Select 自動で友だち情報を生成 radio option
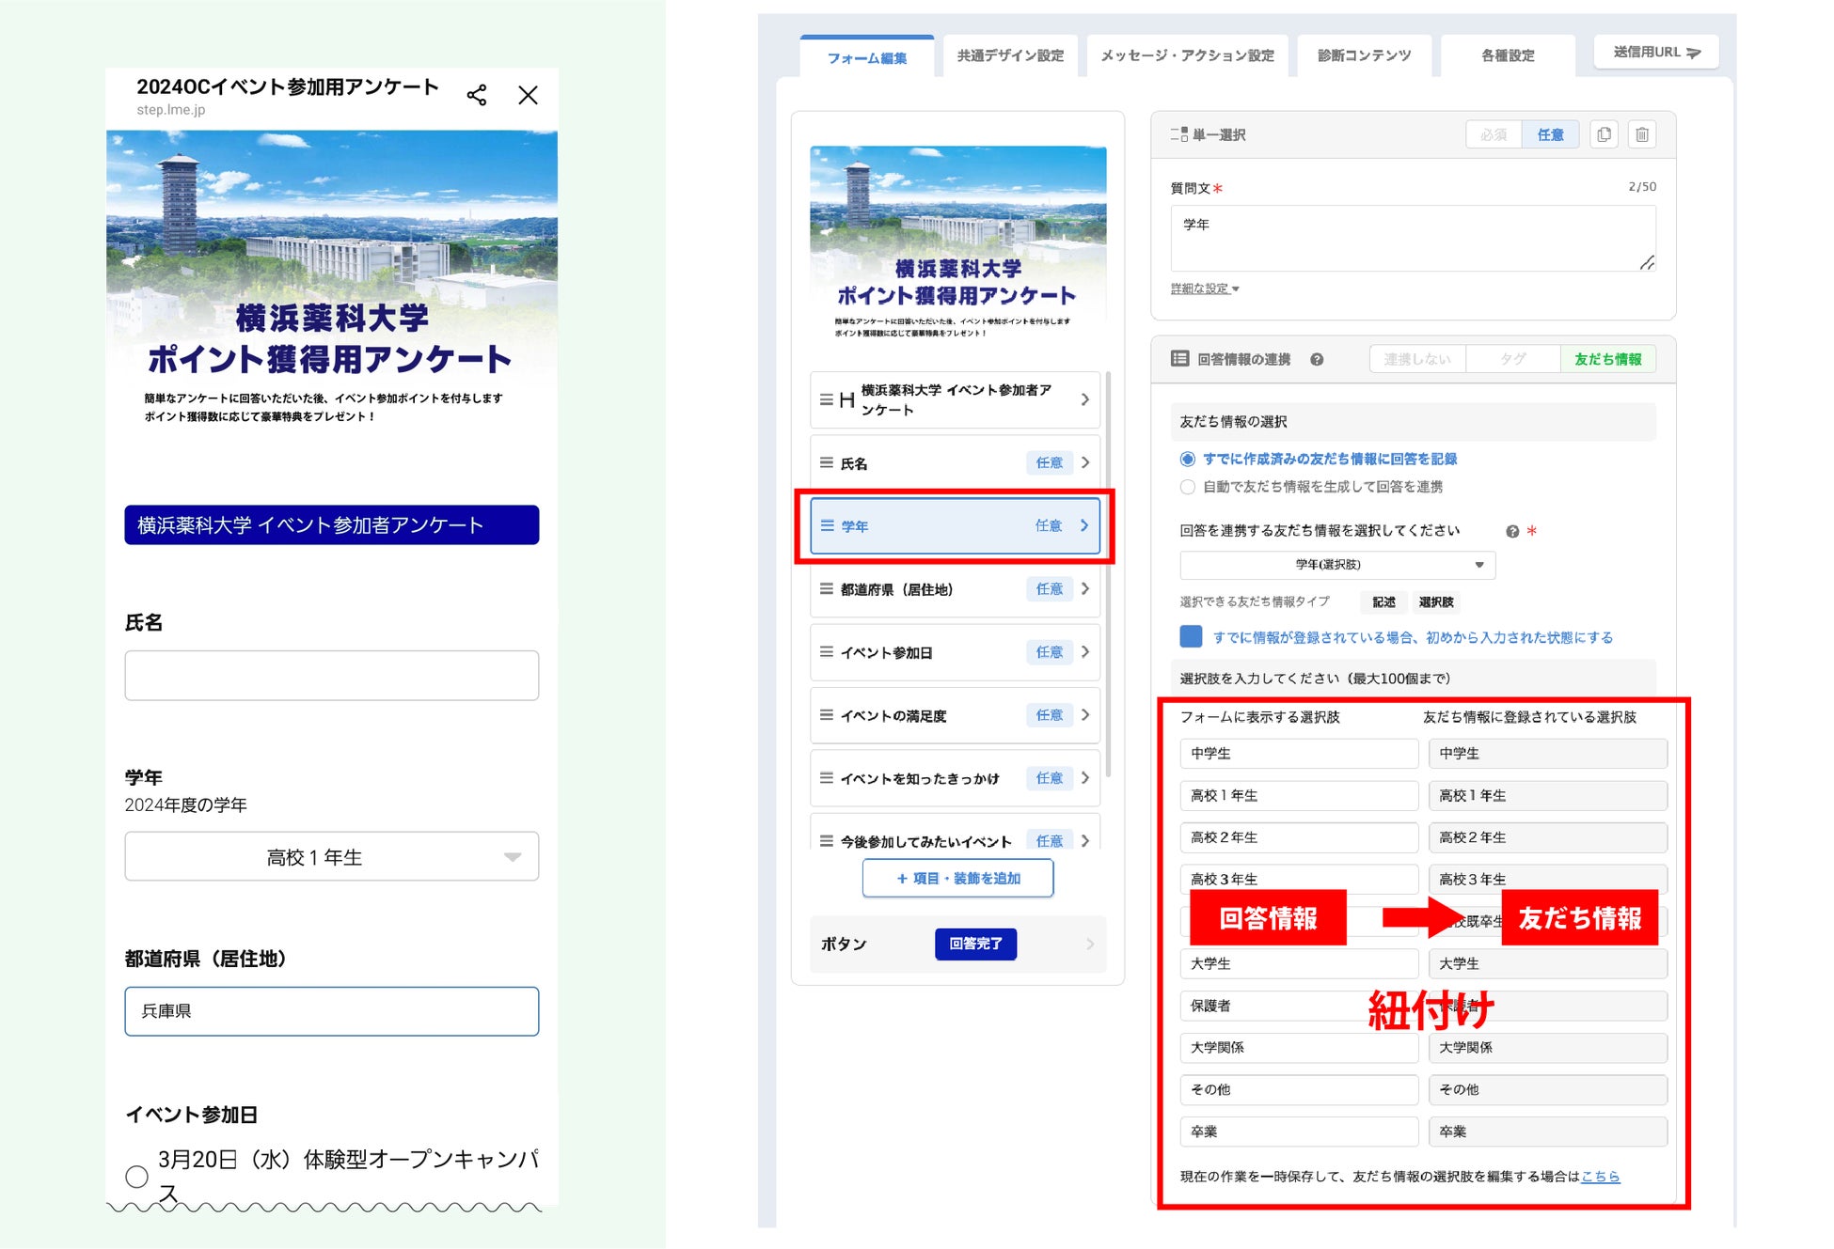 point(1188,487)
